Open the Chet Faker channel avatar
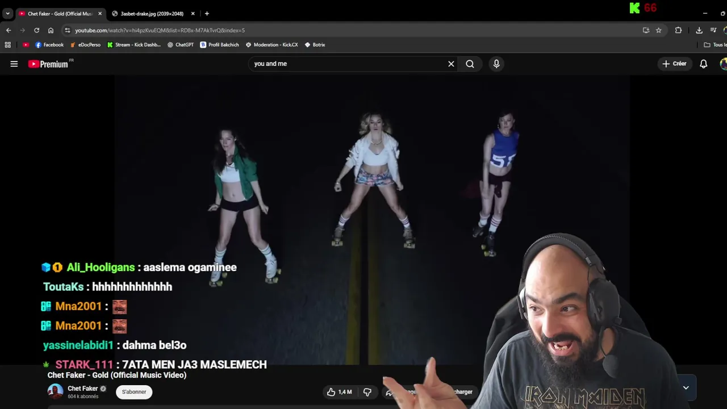 coord(55,392)
